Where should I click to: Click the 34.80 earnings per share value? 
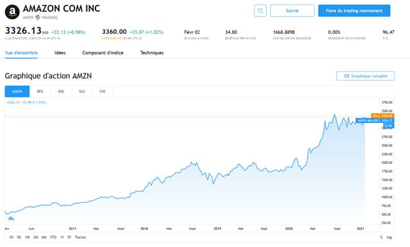coord(231,32)
